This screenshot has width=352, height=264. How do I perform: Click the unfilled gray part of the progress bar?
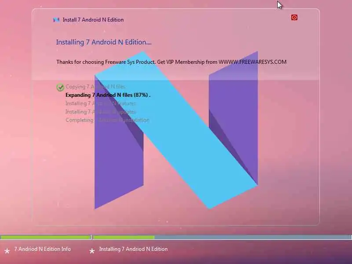(x=253, y=237)
